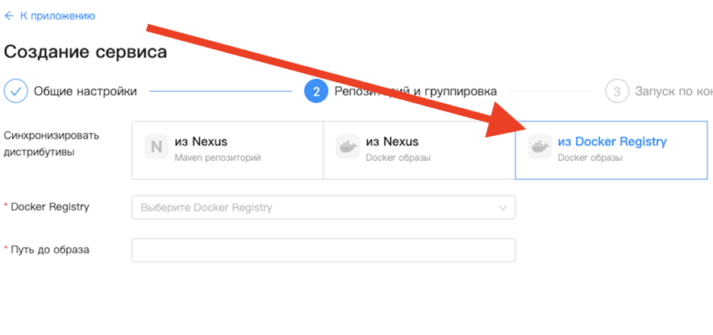Go back via 'К приложению' link
The height and width of the screenshot is (335, 713).
[x=57, y=16]
